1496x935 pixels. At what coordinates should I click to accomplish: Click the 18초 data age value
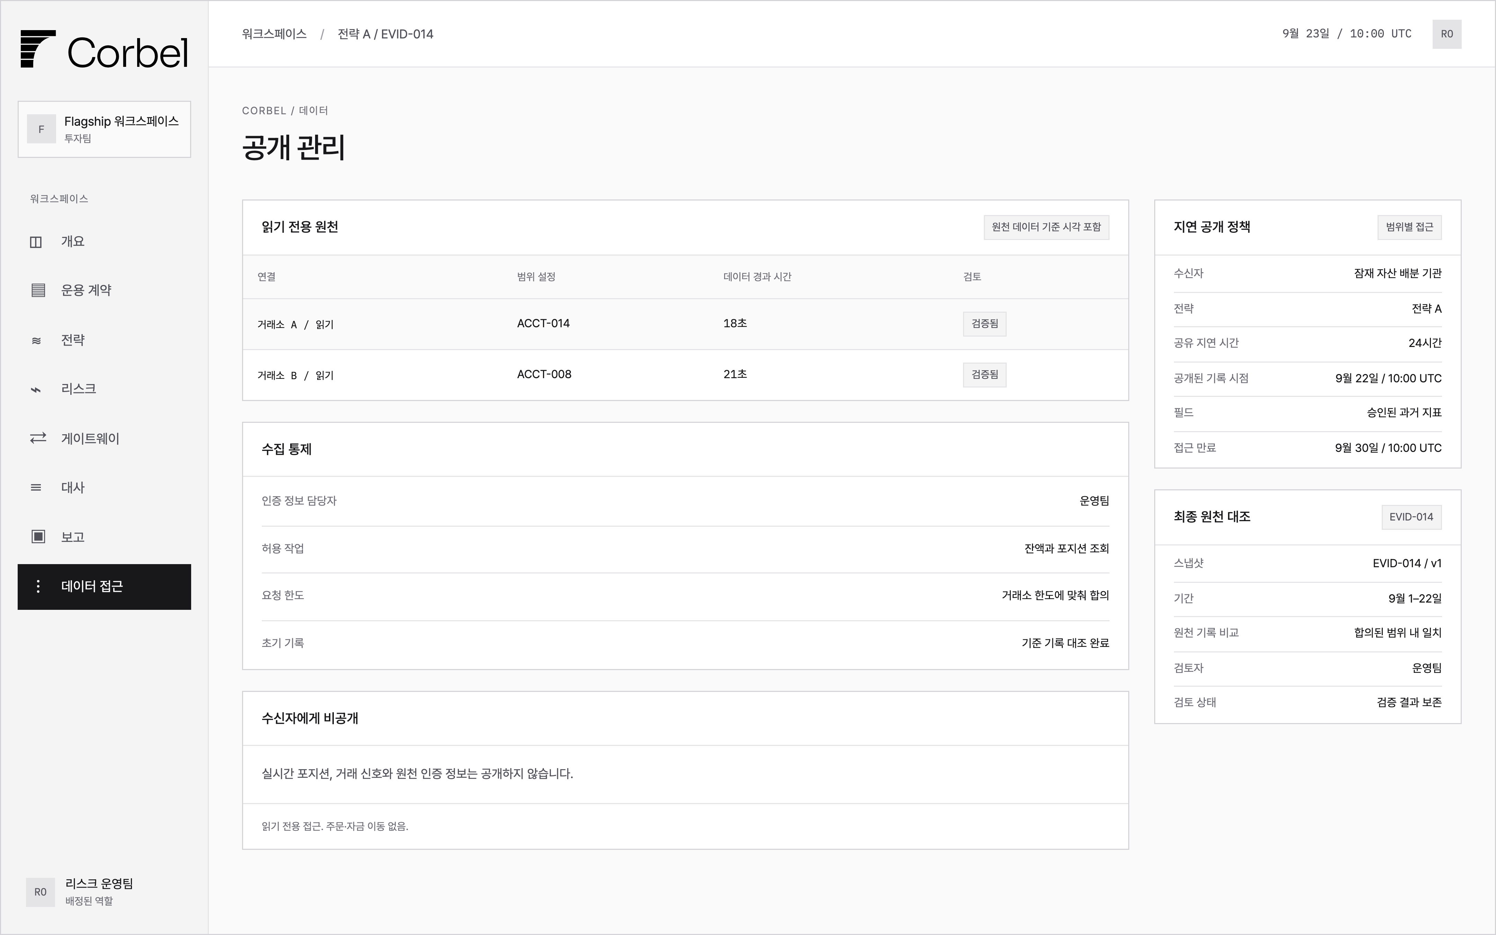735,323
